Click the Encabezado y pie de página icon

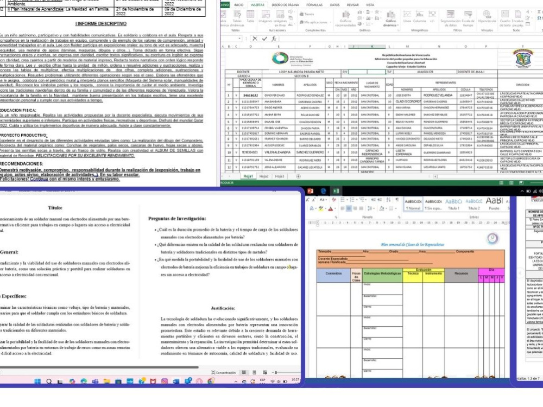[x=517, y=18]
